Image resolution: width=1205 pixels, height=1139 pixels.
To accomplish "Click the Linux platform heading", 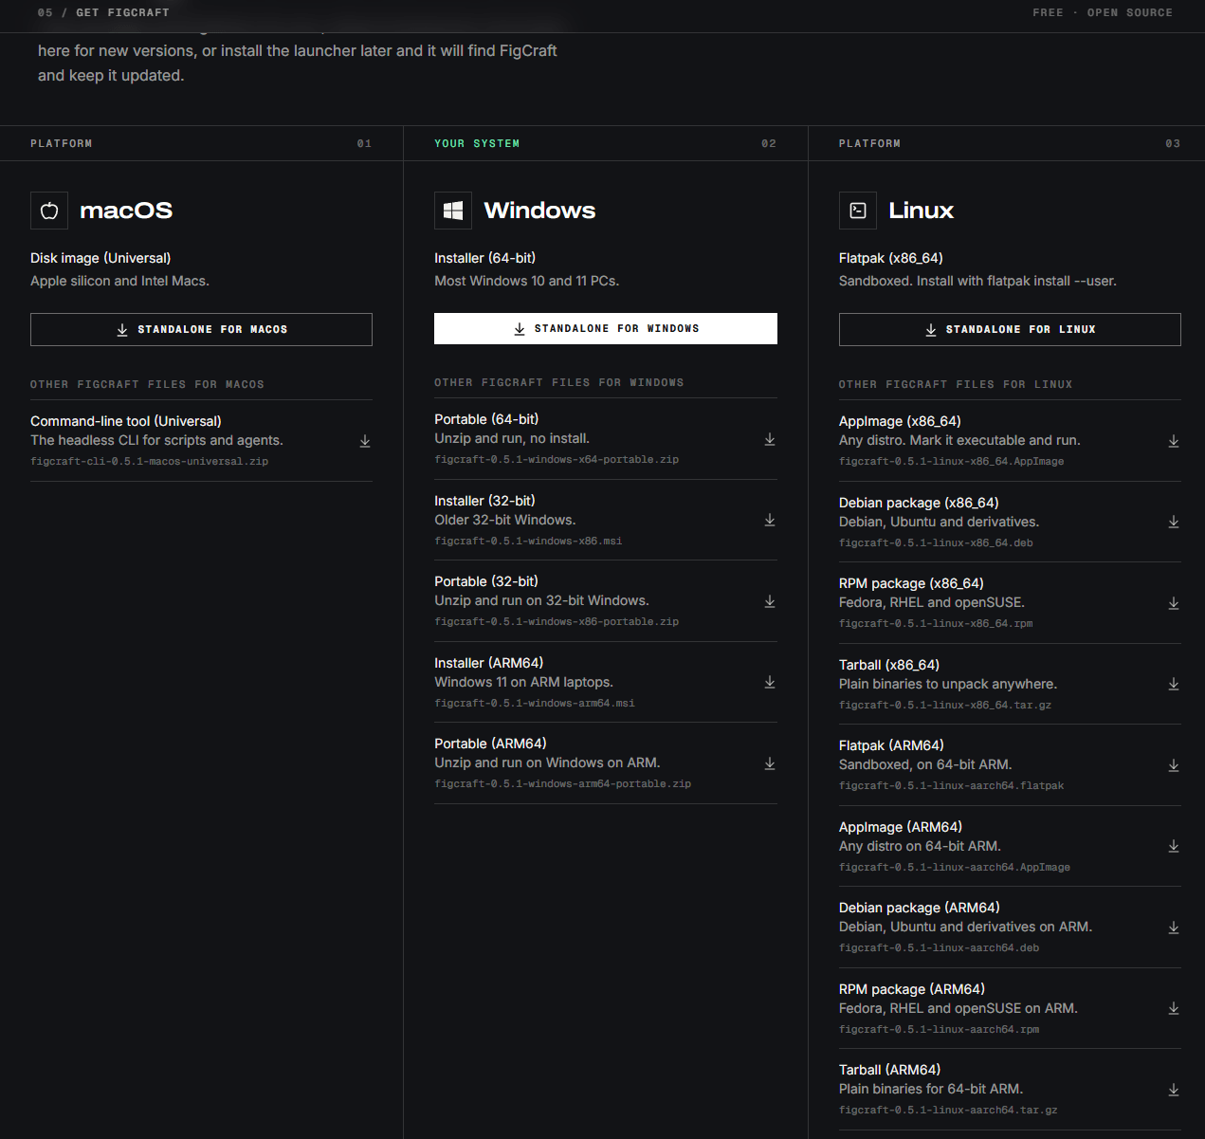I will [x=921, y=211].
